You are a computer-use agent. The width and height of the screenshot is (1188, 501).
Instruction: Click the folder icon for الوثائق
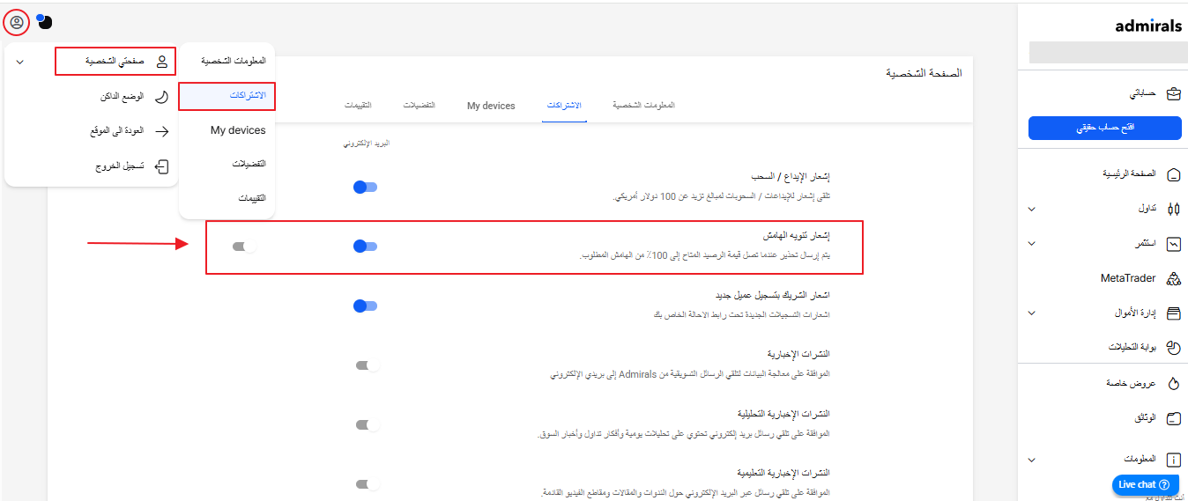1173,418
